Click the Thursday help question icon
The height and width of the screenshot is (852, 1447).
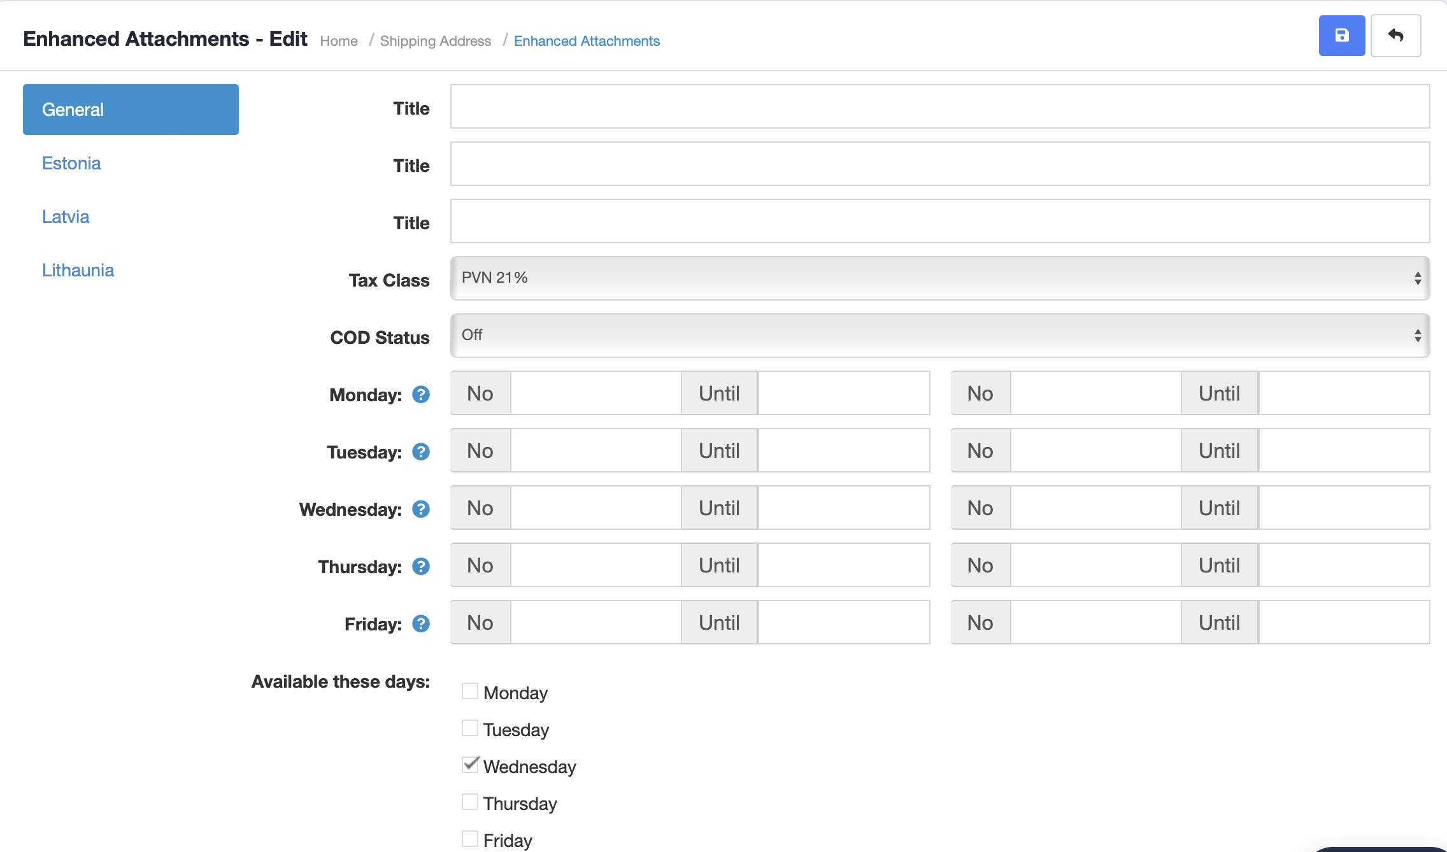(421, 567)
